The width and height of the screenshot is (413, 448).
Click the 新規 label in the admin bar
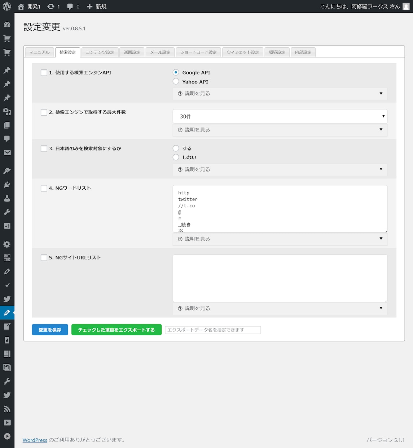coord(101,7)
